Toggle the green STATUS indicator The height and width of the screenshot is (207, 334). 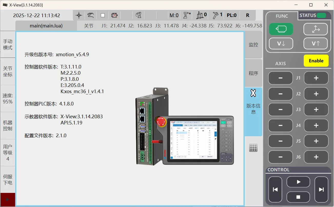pyautogui.click(x=321, y=15)
